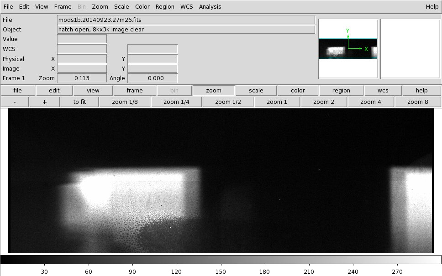This screenshot has width=442, height=276.
Task: Click the file button in button bar
Action: coord(18,91)
